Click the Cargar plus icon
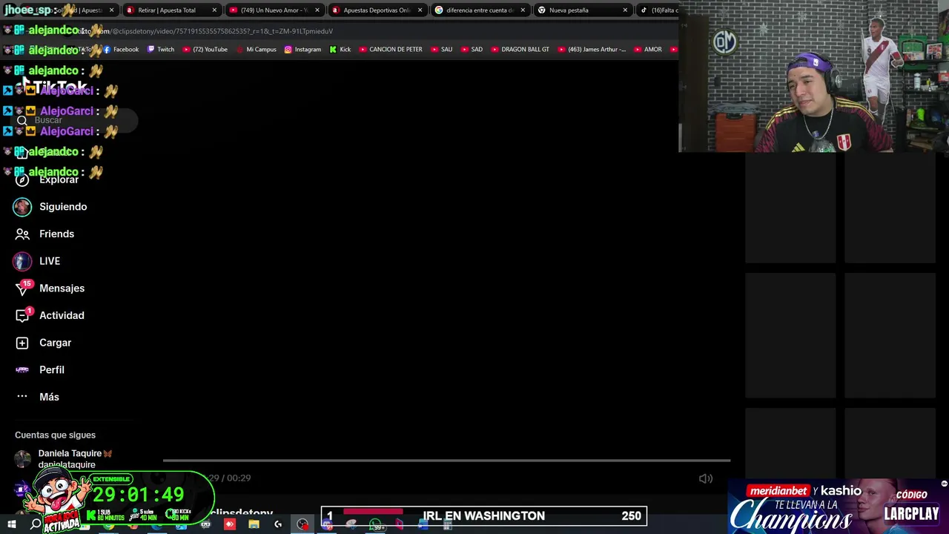This screenshot has height=534, width=949. pos(22,343)
